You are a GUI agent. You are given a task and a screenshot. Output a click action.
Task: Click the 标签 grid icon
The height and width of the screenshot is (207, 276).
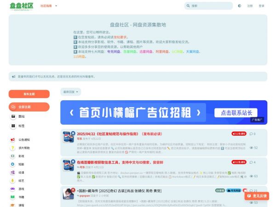[13, 126]
